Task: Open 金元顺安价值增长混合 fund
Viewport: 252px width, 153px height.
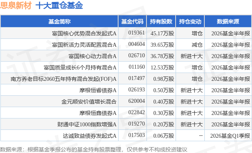Action: click(89, 102)
